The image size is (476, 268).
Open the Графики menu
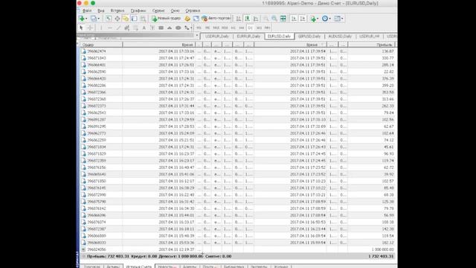point(138,10)
